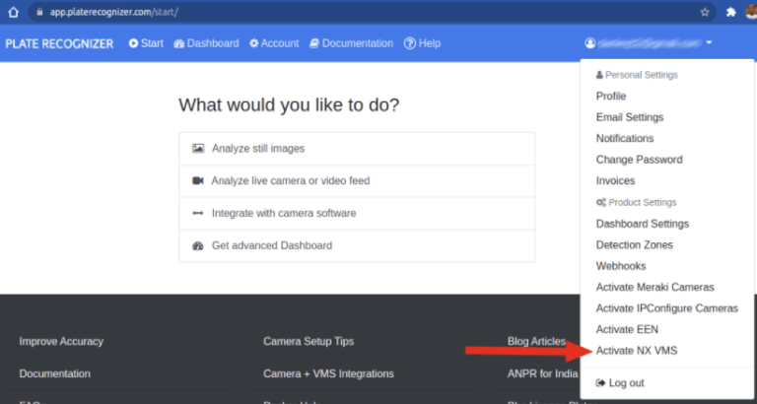Open ANPR for India footer link
The image size is (757, 404).
pyautogui.click(x=543, y=373)
